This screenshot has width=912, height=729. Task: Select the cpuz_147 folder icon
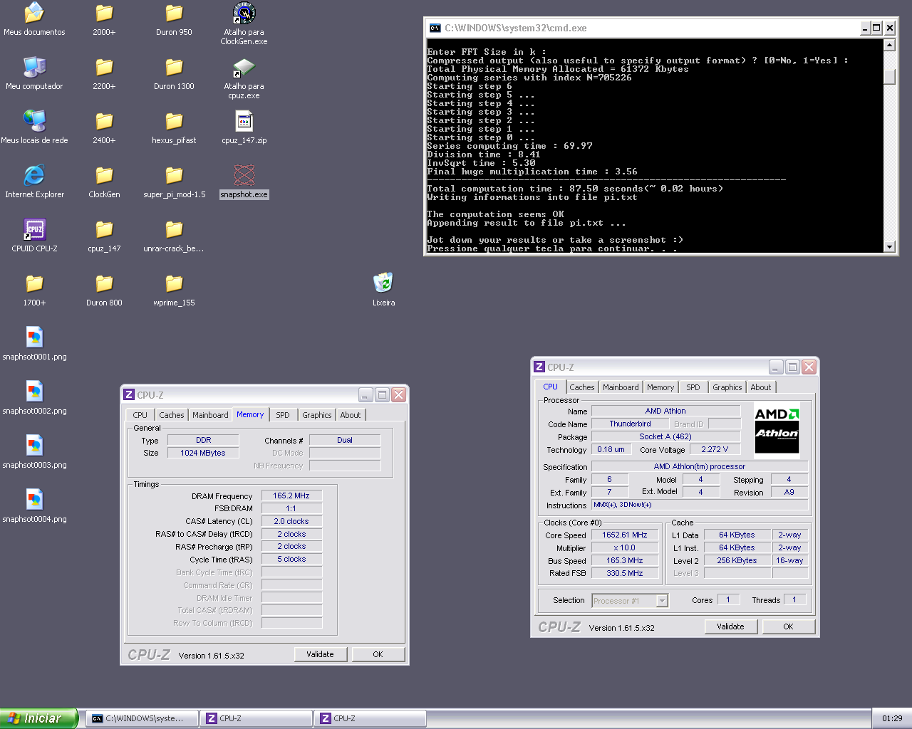coord(104,236)
